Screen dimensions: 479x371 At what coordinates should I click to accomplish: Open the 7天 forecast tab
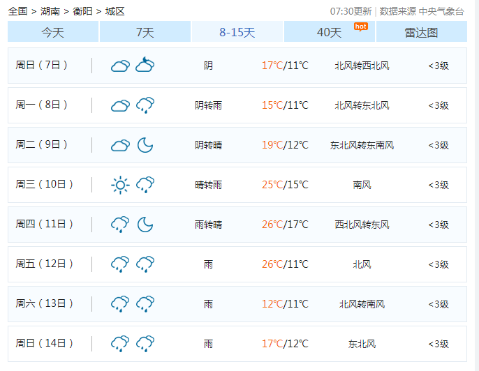tap(145, 32)
